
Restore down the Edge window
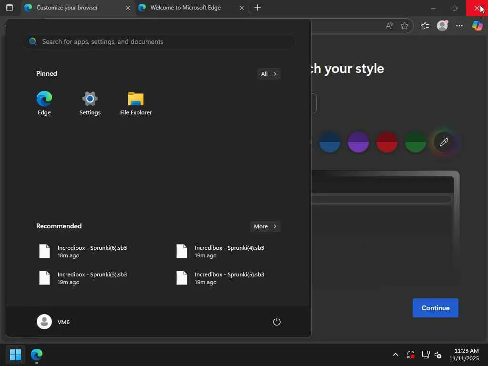pyautogui.click(x=455, y=8)
